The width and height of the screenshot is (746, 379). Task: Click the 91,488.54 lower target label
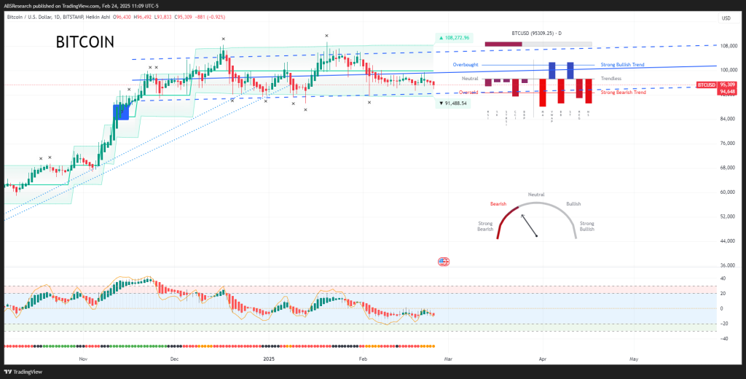pos(452,103)
